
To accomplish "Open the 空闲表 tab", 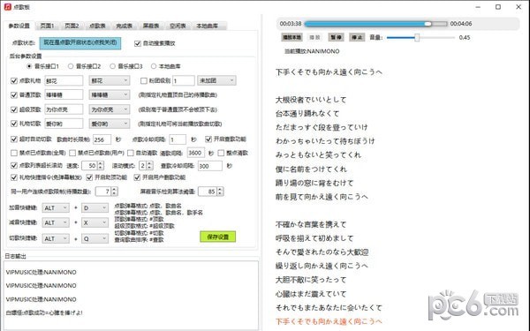I will tap(178, 26).
